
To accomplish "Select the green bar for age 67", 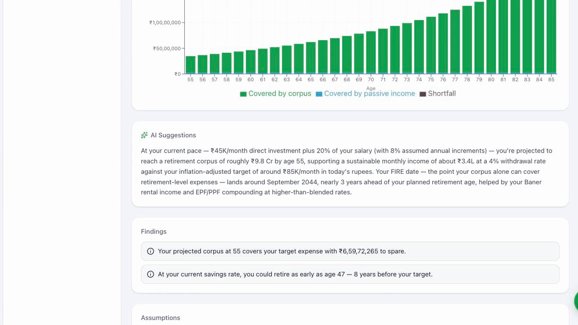I will click(335, 56).
